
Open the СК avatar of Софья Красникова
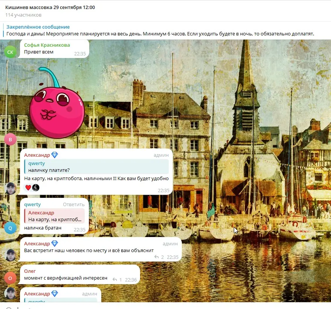pos(10,52)
